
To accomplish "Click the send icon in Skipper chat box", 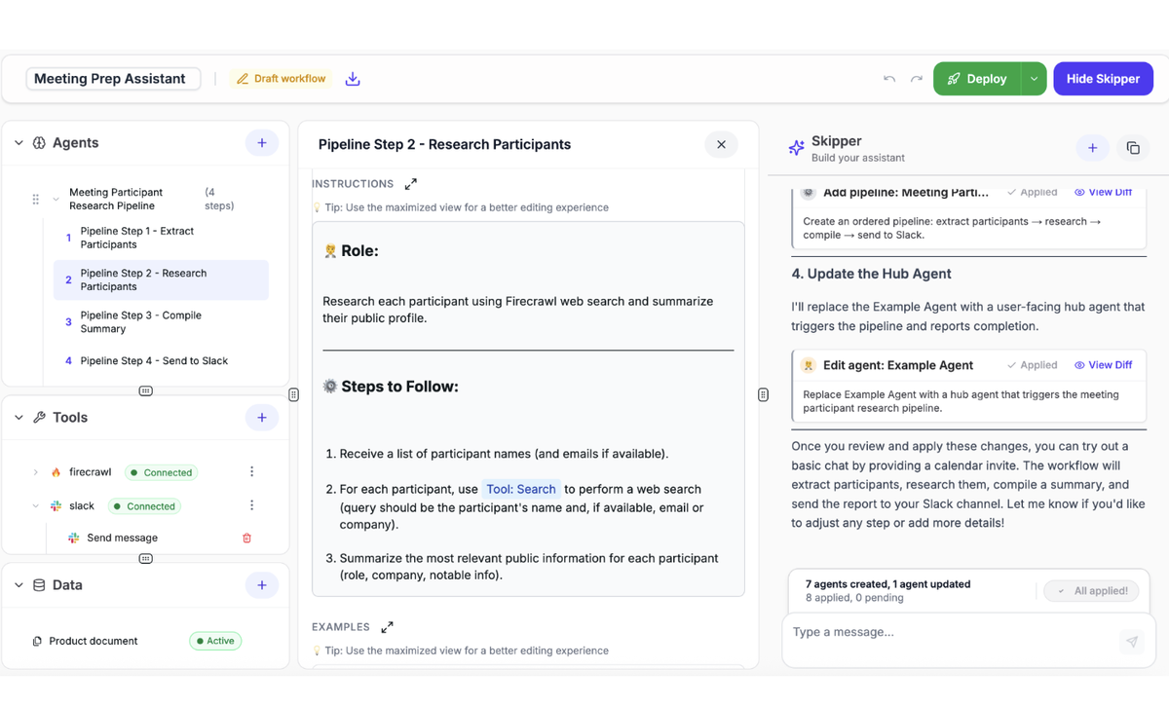I will [1131, 641].
